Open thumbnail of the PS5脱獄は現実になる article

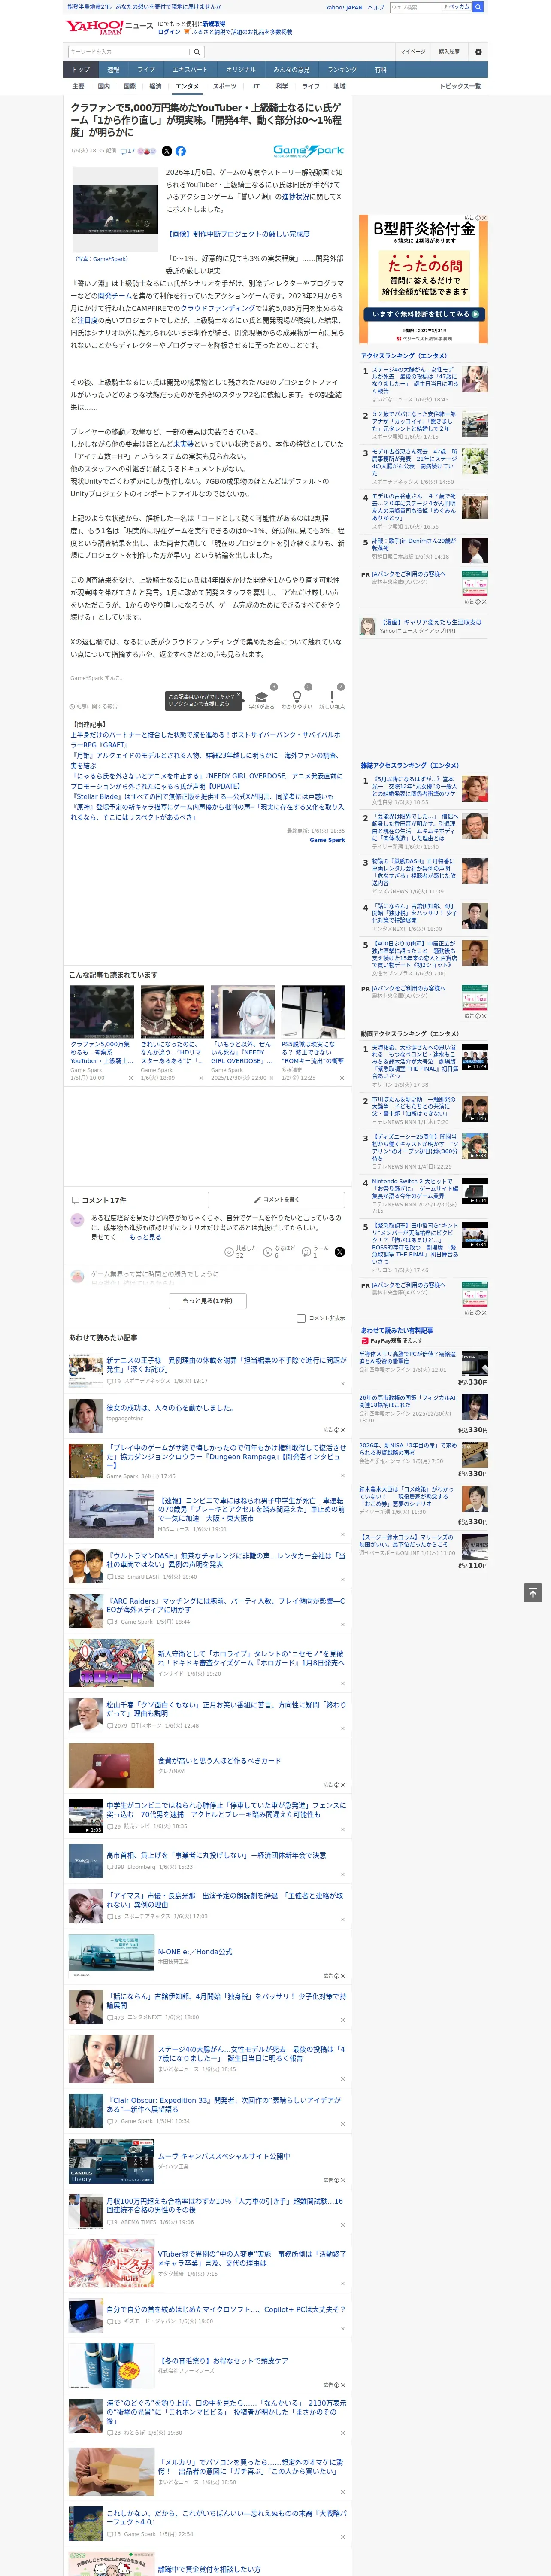[313, 1012]
